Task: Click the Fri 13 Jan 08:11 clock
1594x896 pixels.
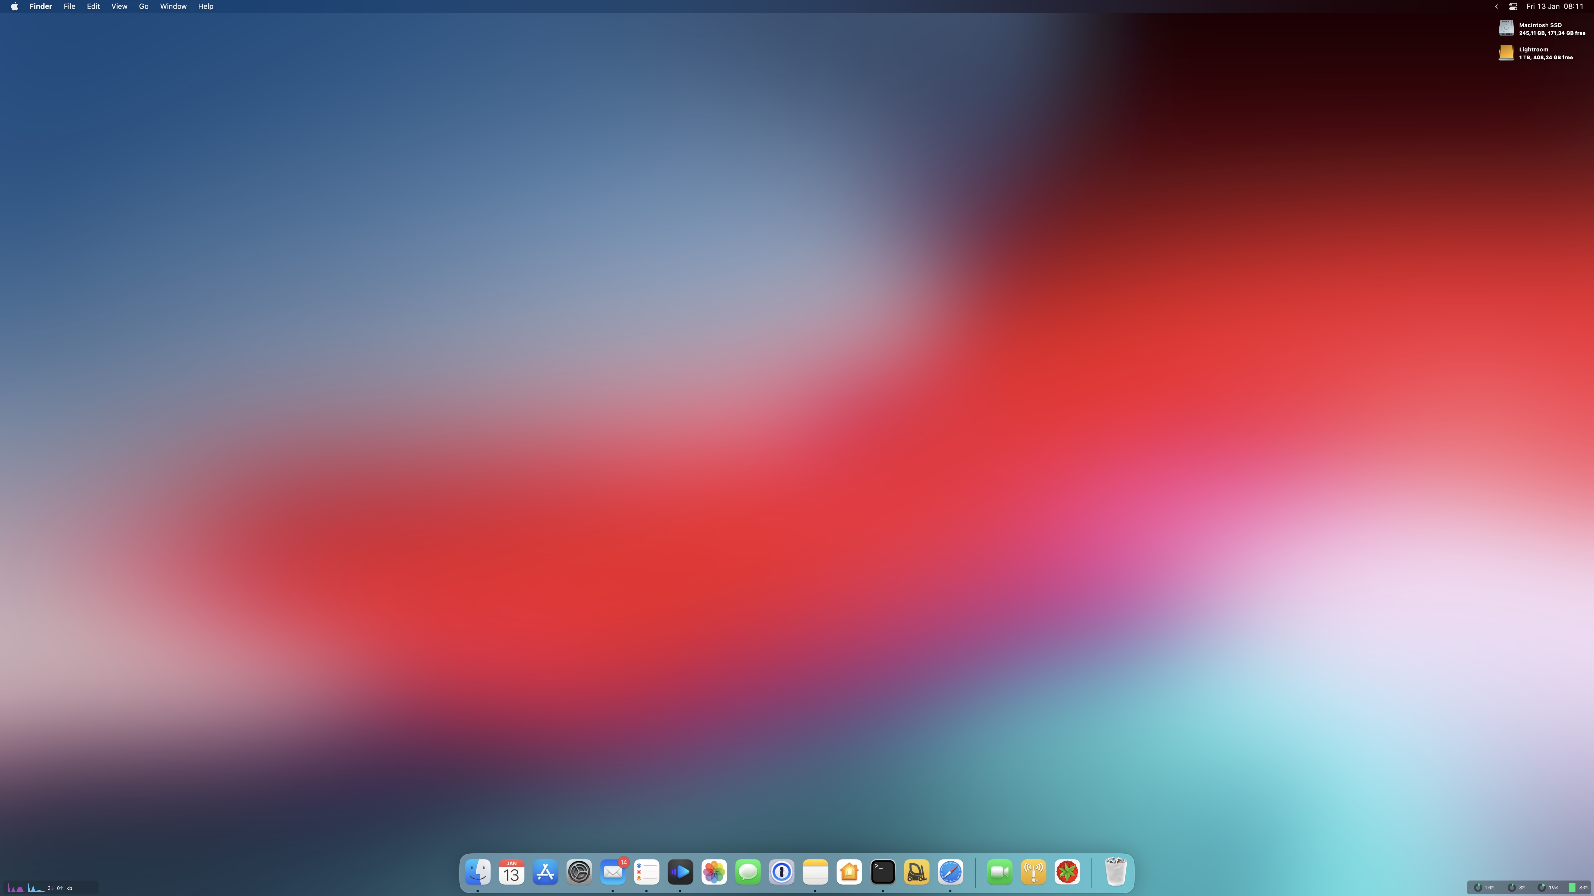Action: [1554, 6]
